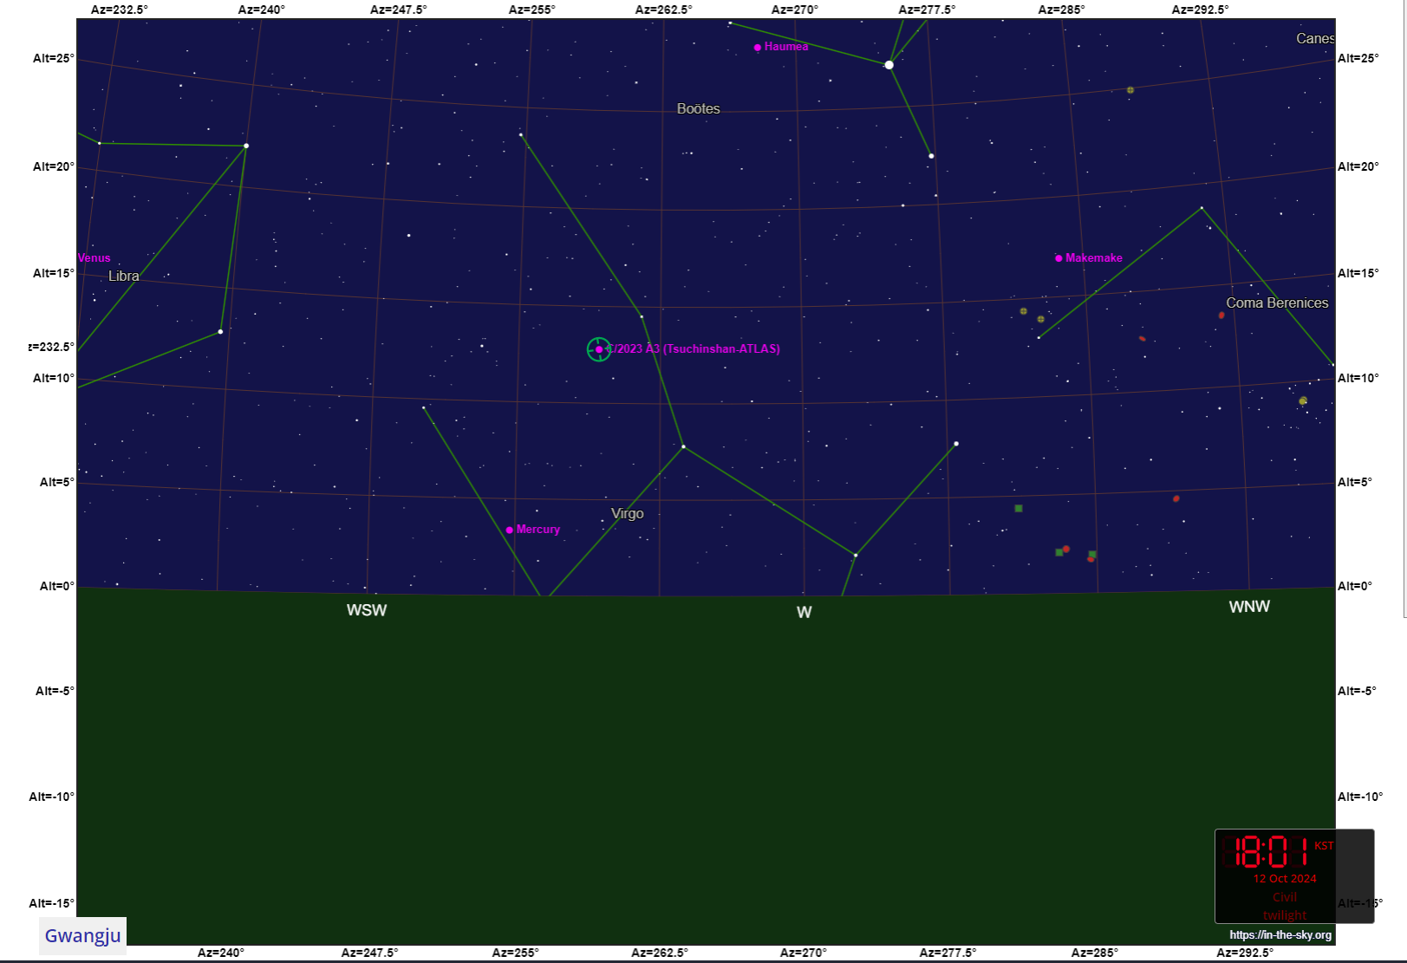This screenshot has height=963, width=1407.
Task: Click the Venus label at left edge
Action: (x=94, y=257)
